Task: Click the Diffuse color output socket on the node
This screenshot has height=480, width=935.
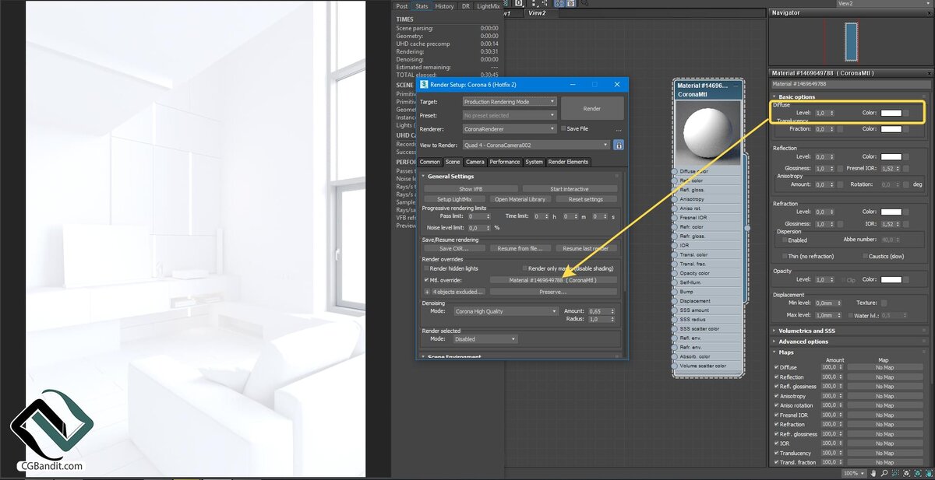Action: point(675,171)
